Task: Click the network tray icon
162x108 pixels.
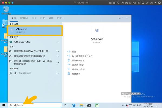Action: pos(131,105)
